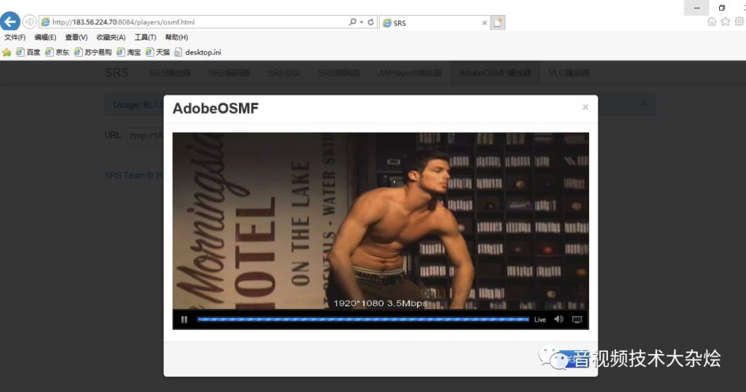Open favorites star icon at top right
746x392 pixels.
click(x=725, y=21)
